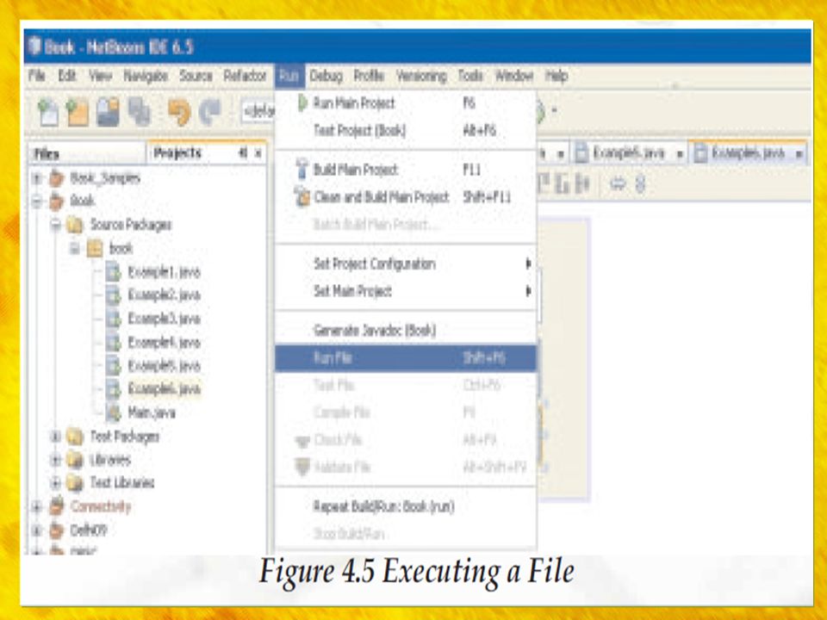The width and height of the screenshot is (827, 620).
Task: Expand the Delhi09 project node
Action: click(x=37, y=530)
